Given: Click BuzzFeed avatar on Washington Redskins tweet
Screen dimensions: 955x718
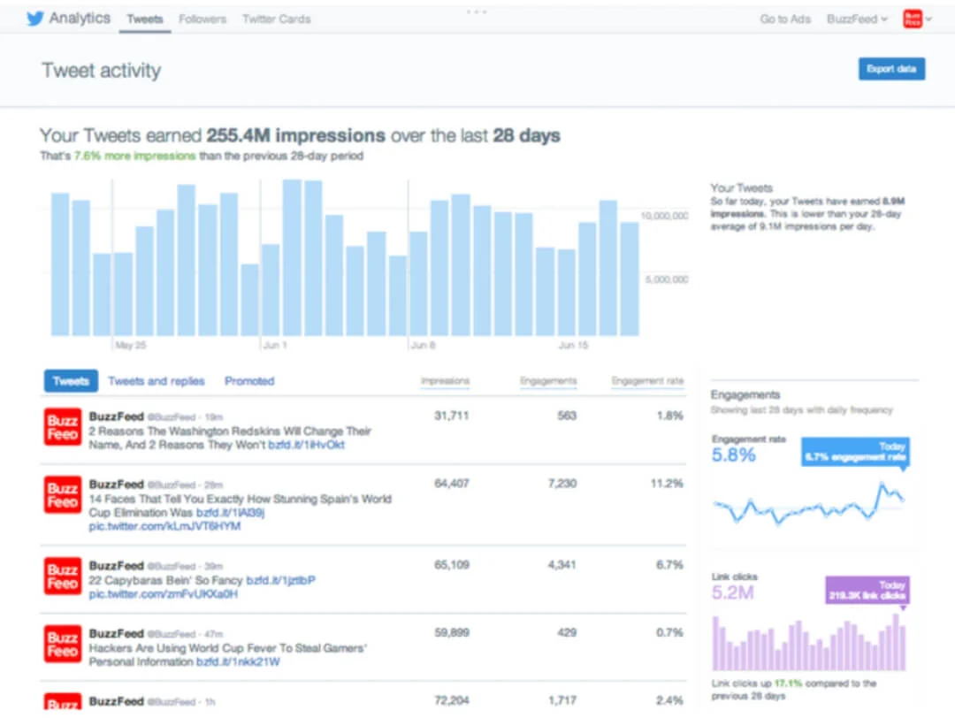Looking at the screenshot, I should point(63,427).
